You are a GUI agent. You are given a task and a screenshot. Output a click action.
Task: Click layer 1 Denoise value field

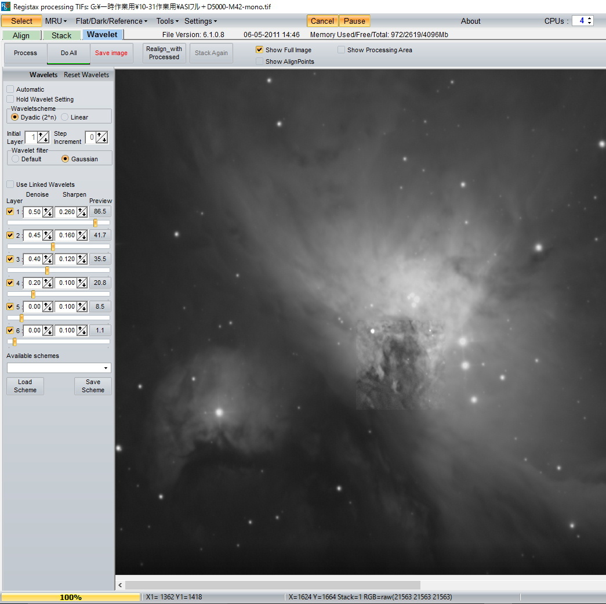click(x=33, y=212)
